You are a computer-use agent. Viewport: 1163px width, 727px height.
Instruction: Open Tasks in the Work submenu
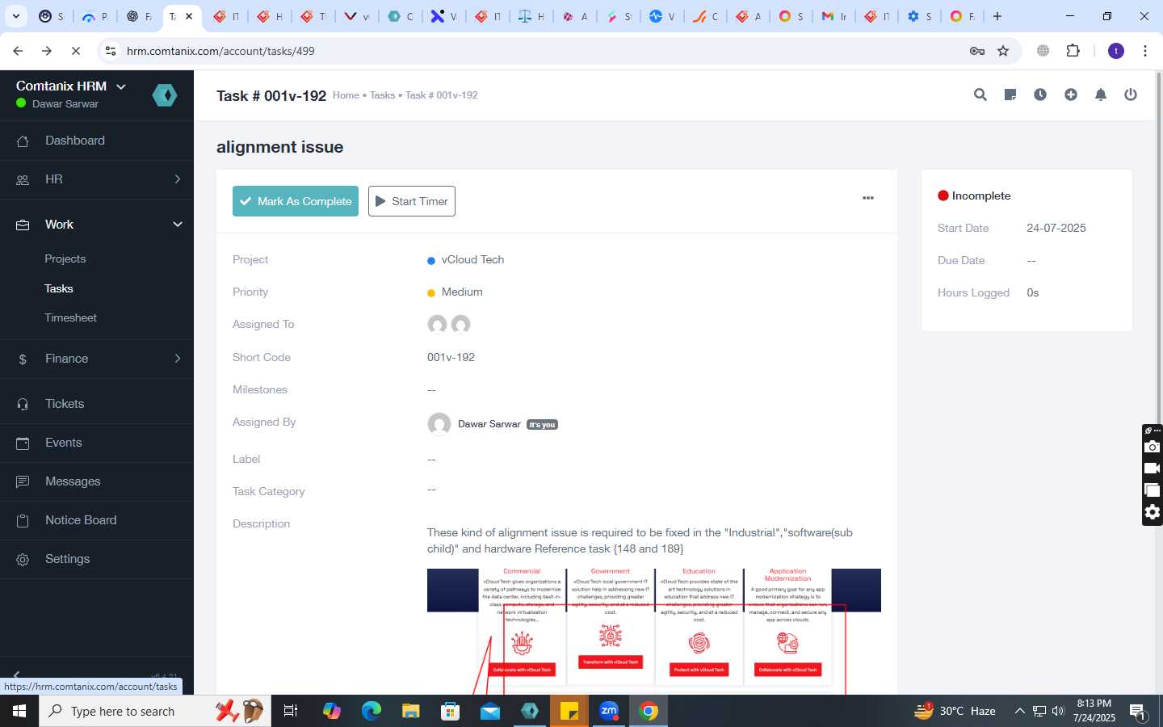tap(59, 288)
